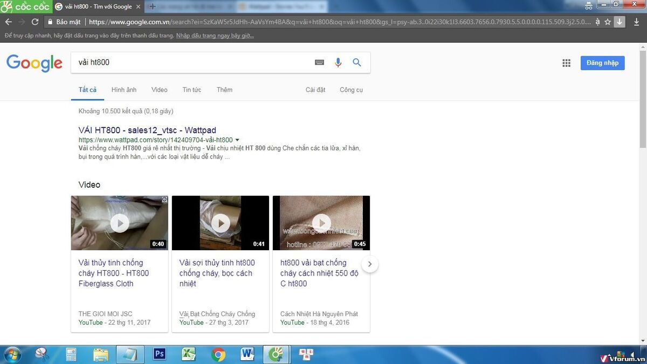Go back to the previous page

[8, 22]
